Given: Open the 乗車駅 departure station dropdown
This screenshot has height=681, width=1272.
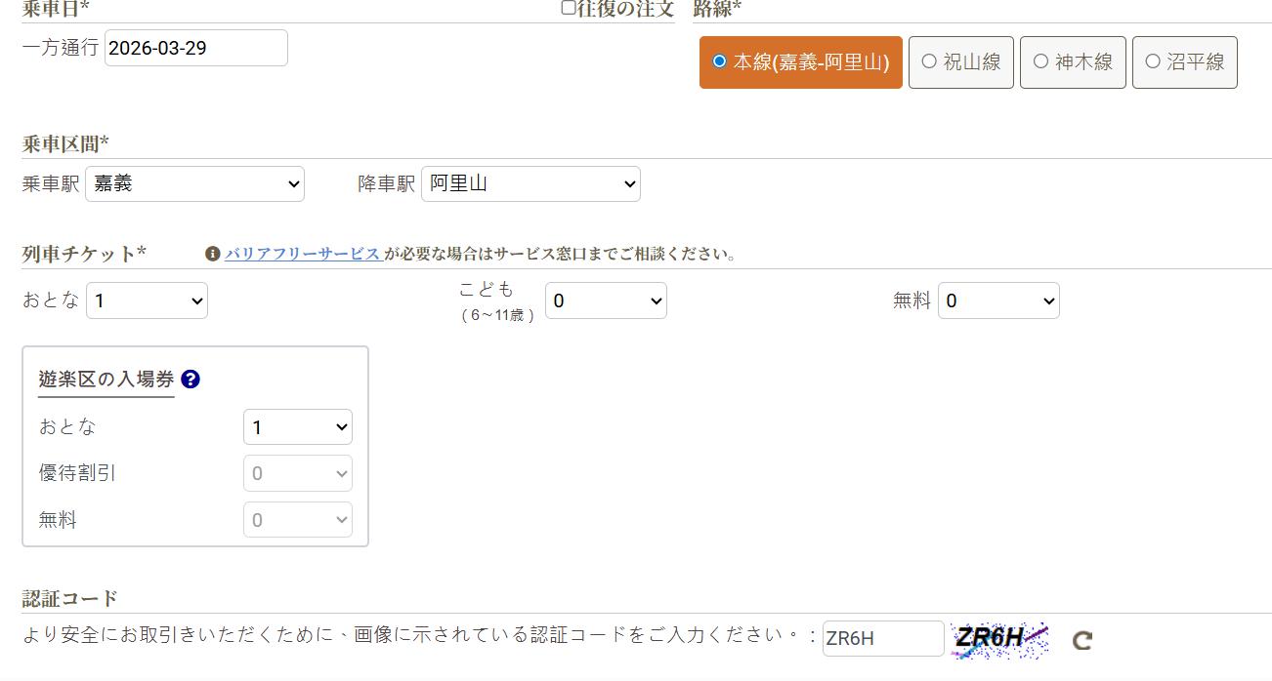Looking at the screenshot, I should [194, 183].
